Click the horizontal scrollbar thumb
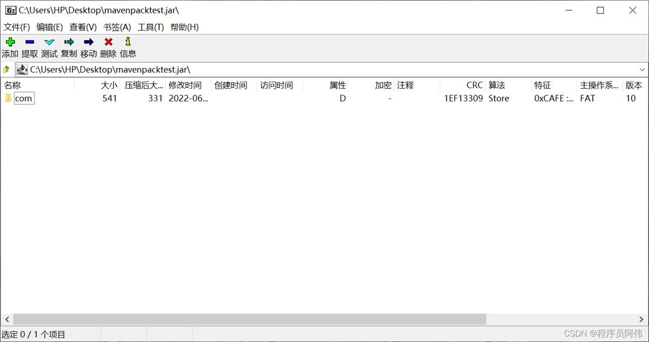This screenshot has height=342, width=649. click(x=249, y=319)
